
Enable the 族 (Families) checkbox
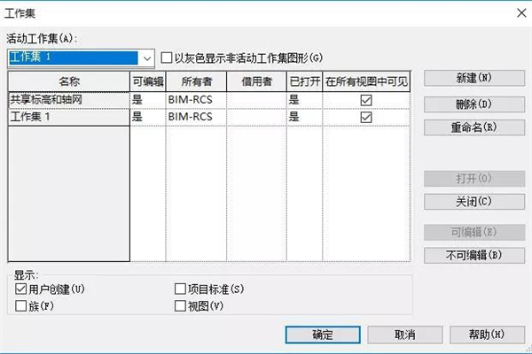point(22,306)
